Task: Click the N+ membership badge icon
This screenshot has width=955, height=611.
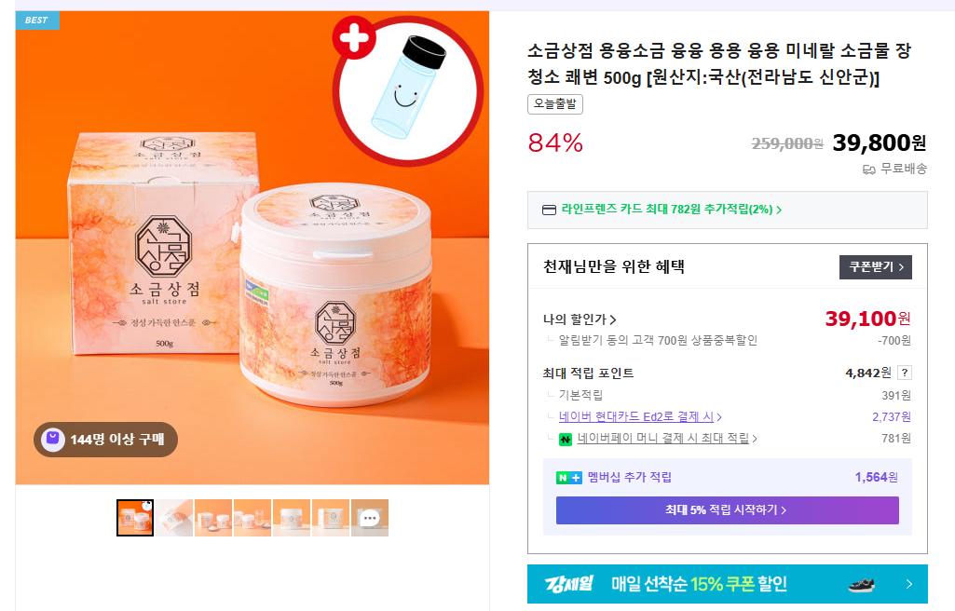Action: point(569,478)
